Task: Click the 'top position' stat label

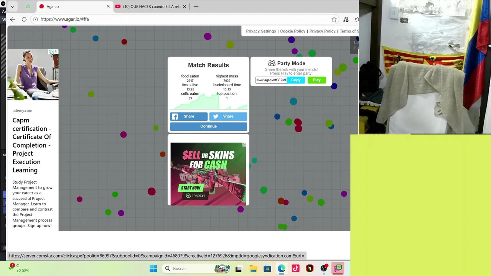Action: 227,94
